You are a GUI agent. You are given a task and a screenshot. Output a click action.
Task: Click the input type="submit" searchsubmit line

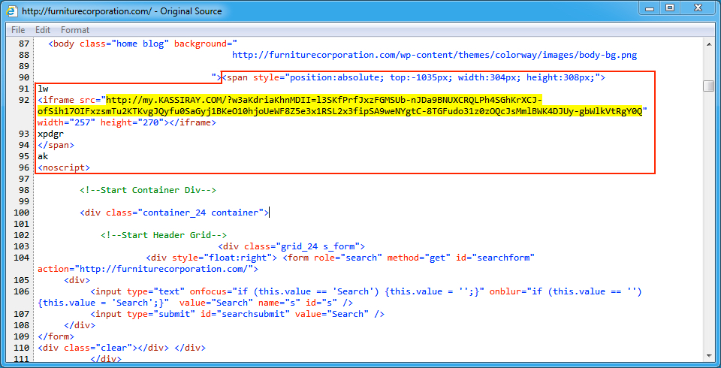click(237, 314)
